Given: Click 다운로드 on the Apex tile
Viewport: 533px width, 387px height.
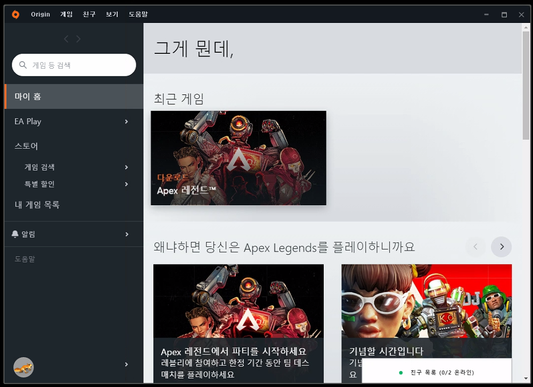Looking at the screenshot, I should coord(173,178).
